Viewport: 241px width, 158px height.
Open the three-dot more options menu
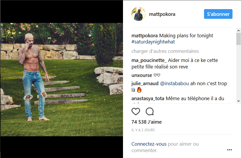tap(230, 150)
